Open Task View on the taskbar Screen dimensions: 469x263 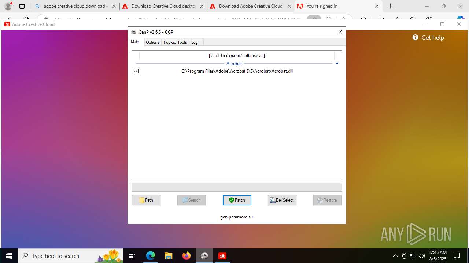(132, 256)
